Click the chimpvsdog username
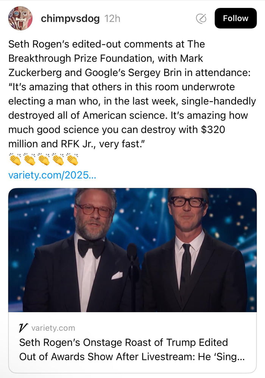The image size is (265, 378). (70, 19)
